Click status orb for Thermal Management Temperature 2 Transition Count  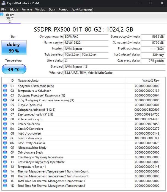(5, 176)
